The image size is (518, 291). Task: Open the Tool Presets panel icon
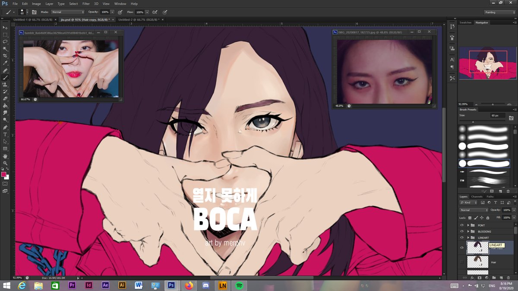452,78
